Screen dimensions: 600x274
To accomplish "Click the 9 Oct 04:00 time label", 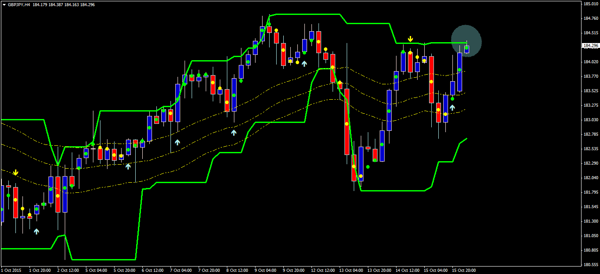I will [265, 270].
